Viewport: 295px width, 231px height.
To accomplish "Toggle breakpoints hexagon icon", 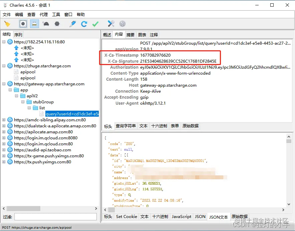I will click(x=57, y=24).
